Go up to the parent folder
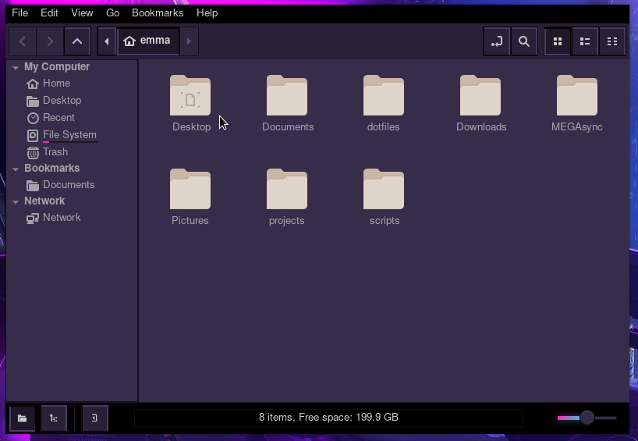The image size is (638, 441). click(x=77, y=41)
